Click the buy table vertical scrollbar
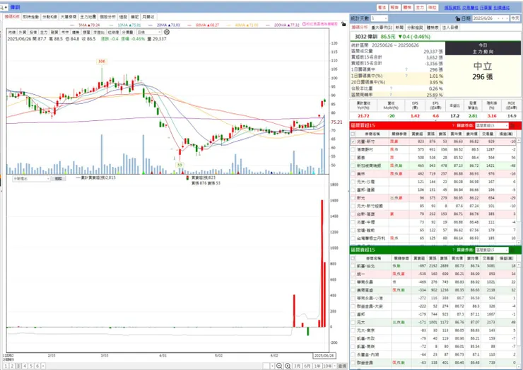523x370 pixels. [x=518, y=191]
